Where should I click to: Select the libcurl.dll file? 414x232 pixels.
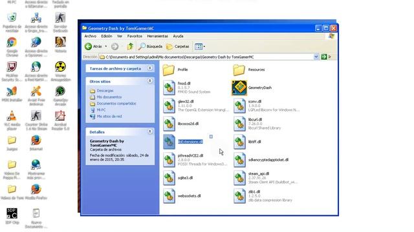pyautogui.click(x=257, y=124)
